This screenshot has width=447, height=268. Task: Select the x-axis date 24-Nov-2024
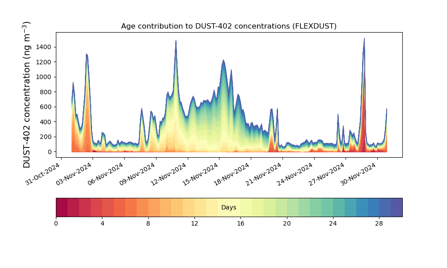click(x=295, y=174)
